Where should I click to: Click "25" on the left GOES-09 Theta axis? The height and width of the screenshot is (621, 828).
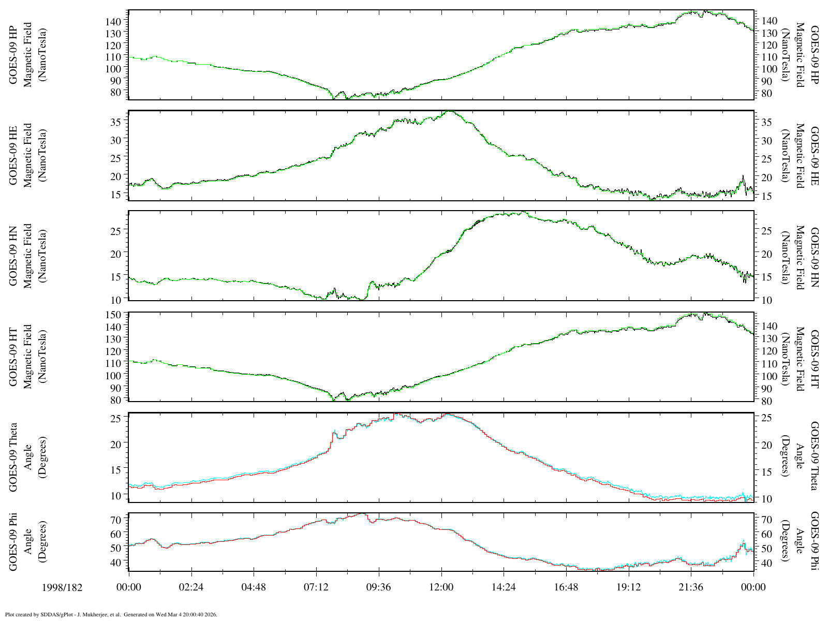click(x=115, y=418)
